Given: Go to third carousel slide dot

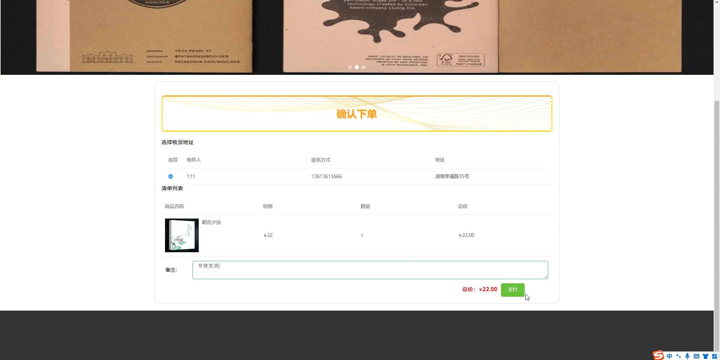Looking at the screenshot, I should click(363, 67).
